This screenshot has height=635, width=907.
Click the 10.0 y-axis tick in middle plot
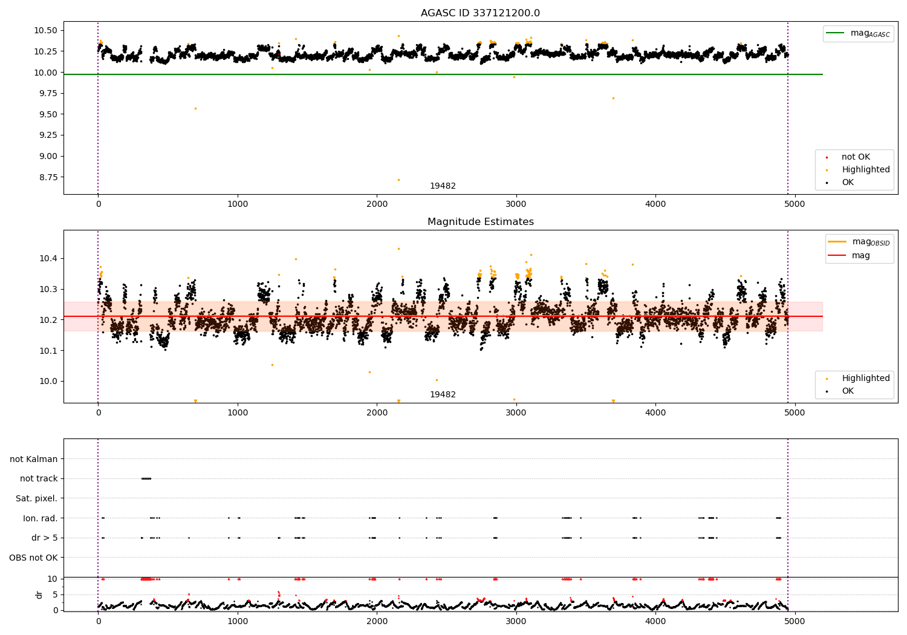click(48, 382)
